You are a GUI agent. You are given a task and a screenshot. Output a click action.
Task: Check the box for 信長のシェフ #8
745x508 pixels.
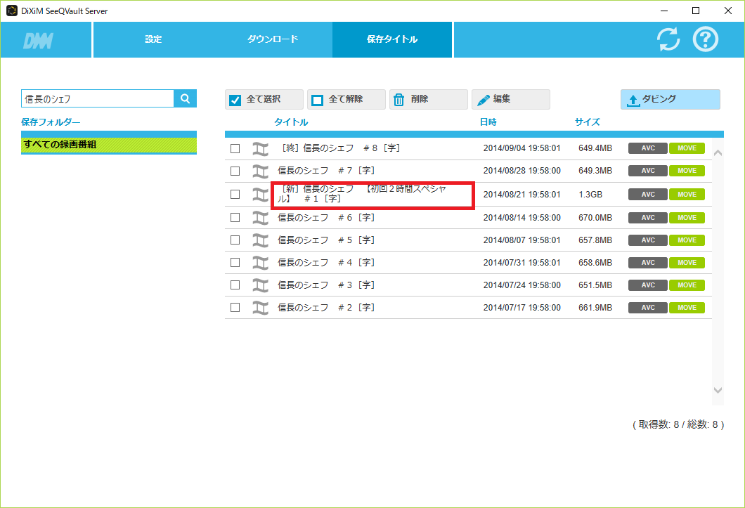[x=235, y=148]
